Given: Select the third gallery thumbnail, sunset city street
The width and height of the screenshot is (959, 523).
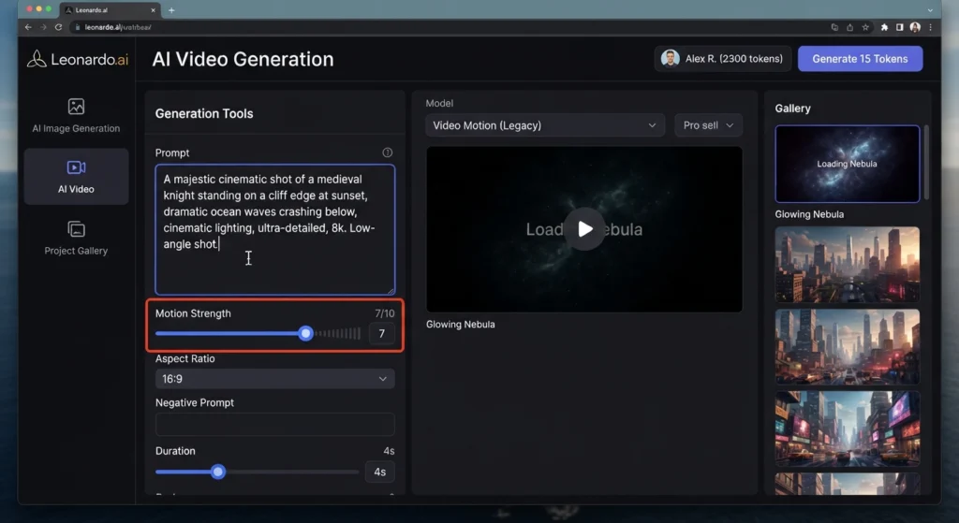Looking at the screenshot, I should click(x=847, y=346).
